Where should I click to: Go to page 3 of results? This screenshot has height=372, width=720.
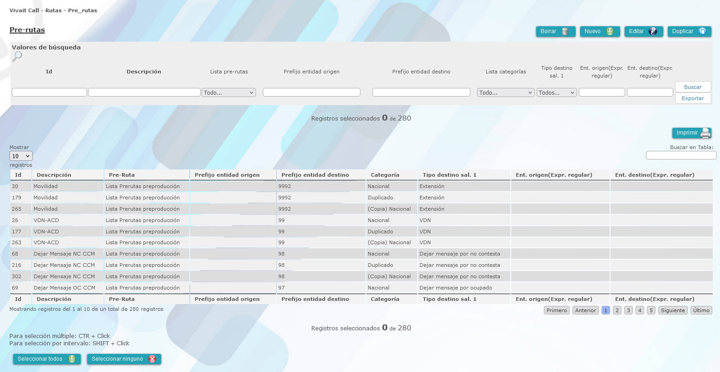(x=628, y=310)
